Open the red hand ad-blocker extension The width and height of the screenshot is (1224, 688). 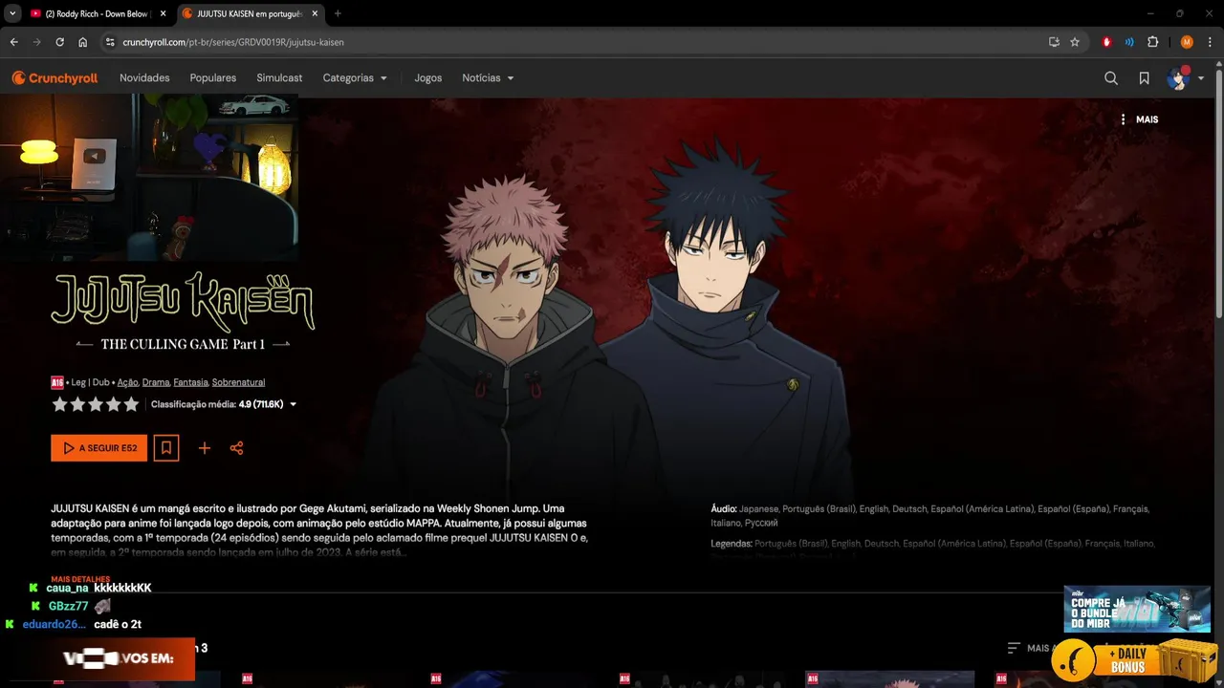coord(1106,42)
